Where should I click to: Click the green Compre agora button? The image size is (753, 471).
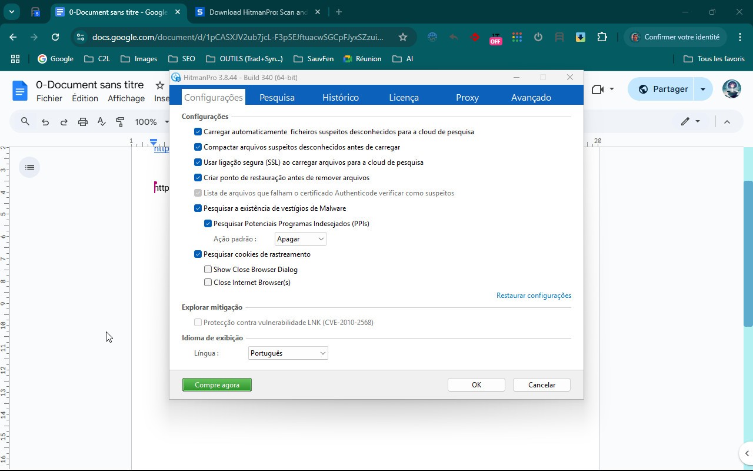217,385
